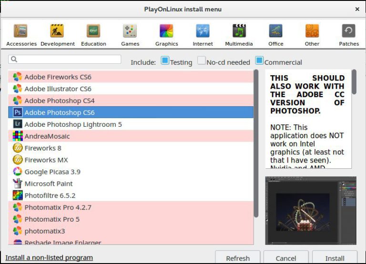Click the photomatix3 clover icon
The image size is (366, 264).
(x=18, y=231)
